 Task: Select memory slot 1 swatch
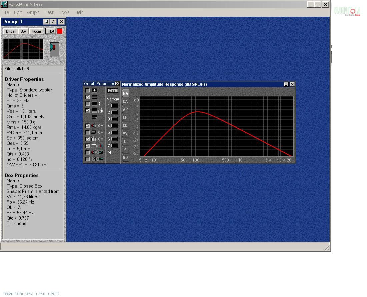coord(114,106)
